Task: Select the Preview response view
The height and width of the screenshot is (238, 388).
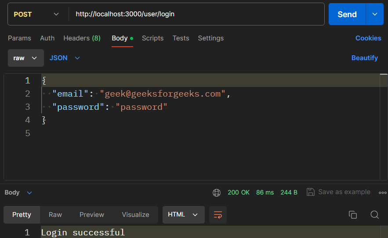Action: click(92, 214)
